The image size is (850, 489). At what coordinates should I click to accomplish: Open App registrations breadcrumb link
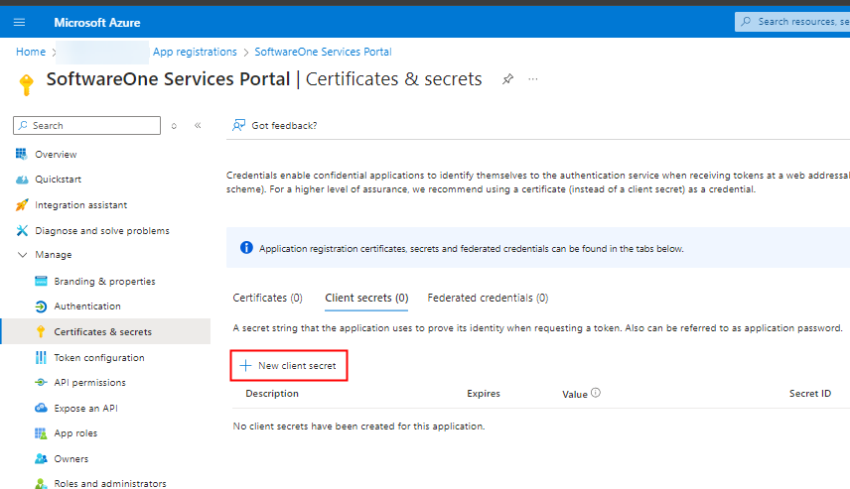coord(195,52)
